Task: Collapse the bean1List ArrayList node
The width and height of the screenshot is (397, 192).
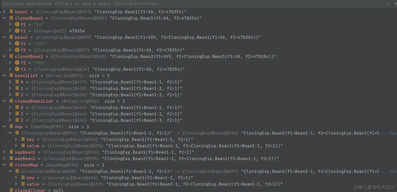Action: tap(4, 76)
